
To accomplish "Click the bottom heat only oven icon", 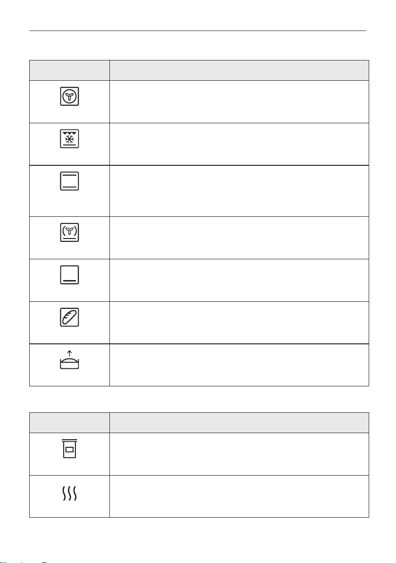I will tap(69, 275).
